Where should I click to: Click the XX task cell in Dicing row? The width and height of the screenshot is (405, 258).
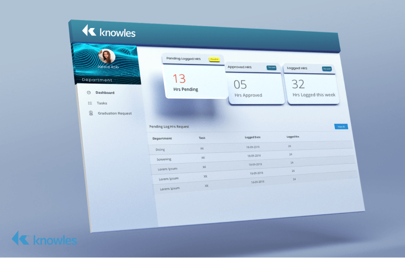point(202,148)
